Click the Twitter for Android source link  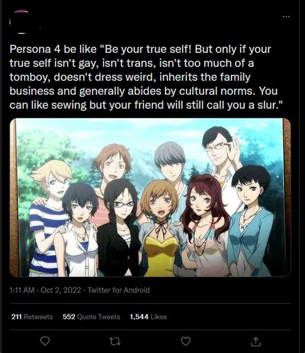(118, 290)
